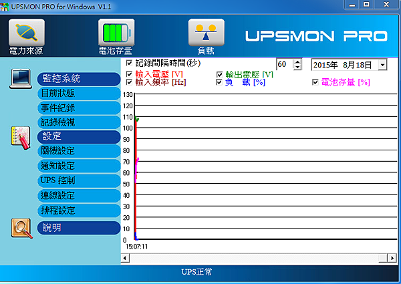Viewport: 401px width, 284px height.
Task: Select the 監控系統 menu header
Action: click(79, 79)
